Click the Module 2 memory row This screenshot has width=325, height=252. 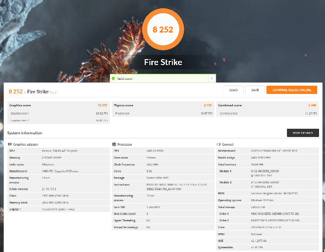click(x=267, y=185)
